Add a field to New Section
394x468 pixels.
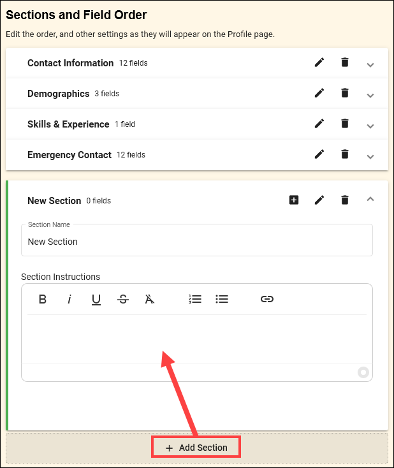click(x=294, y=200)
